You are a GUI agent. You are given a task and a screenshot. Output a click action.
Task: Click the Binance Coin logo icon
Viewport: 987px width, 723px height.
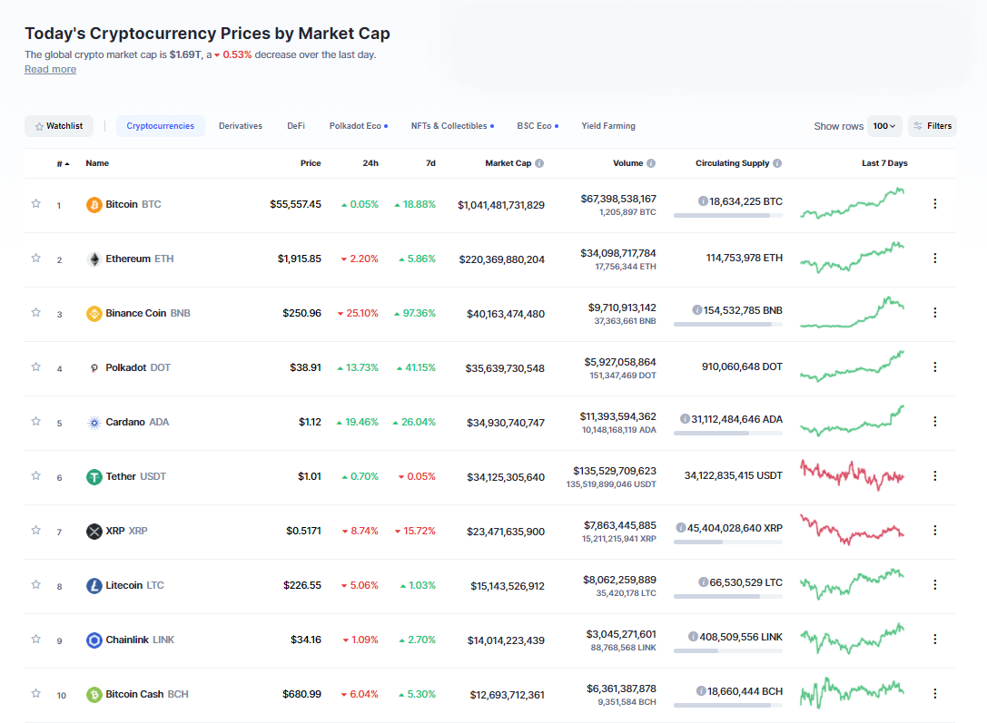[94, 314]
